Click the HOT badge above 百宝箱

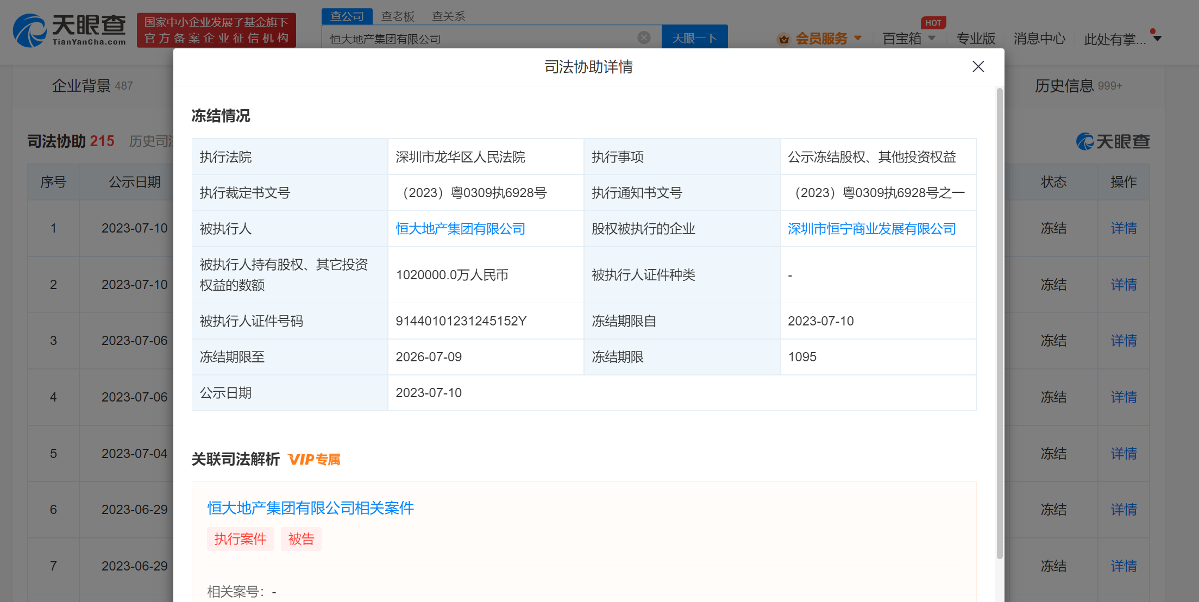point(933,22)
